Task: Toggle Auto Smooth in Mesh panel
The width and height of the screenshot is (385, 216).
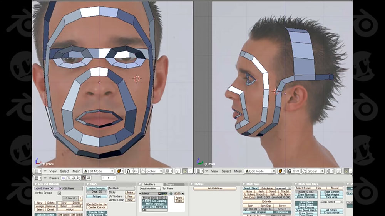Action: pyautogui.click(x=97, y=189)
